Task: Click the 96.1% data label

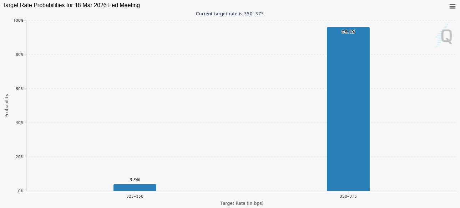Action: tap(348, 32)
